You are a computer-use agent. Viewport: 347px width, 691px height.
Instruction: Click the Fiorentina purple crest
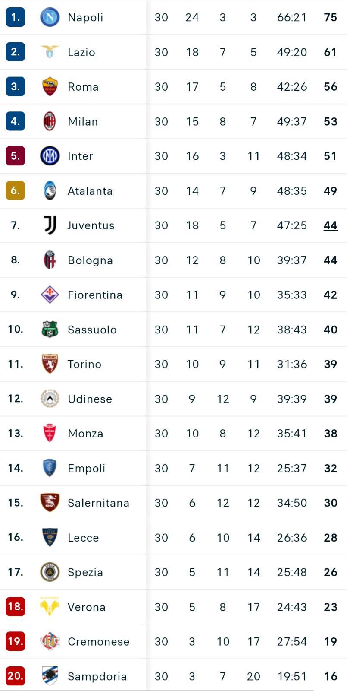click(50, 295)
